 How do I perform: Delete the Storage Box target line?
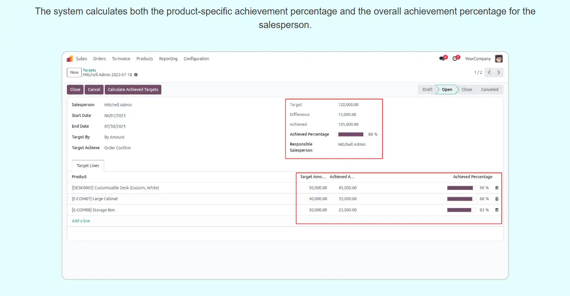click(x=497, y=210)
